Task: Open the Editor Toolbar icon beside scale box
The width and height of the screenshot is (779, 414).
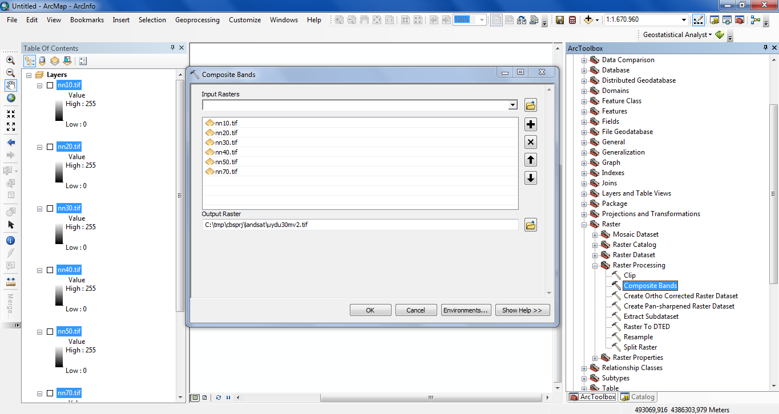Action: click(699, 20)
